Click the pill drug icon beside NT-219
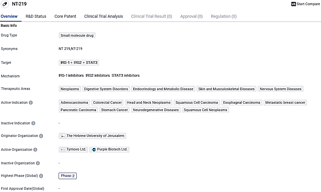This screenshot has width=321, height=192. pos(5,4)
